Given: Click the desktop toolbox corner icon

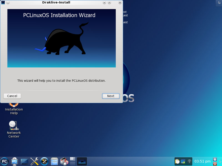Looking at the screenshot, I should (x=219, y=3).
